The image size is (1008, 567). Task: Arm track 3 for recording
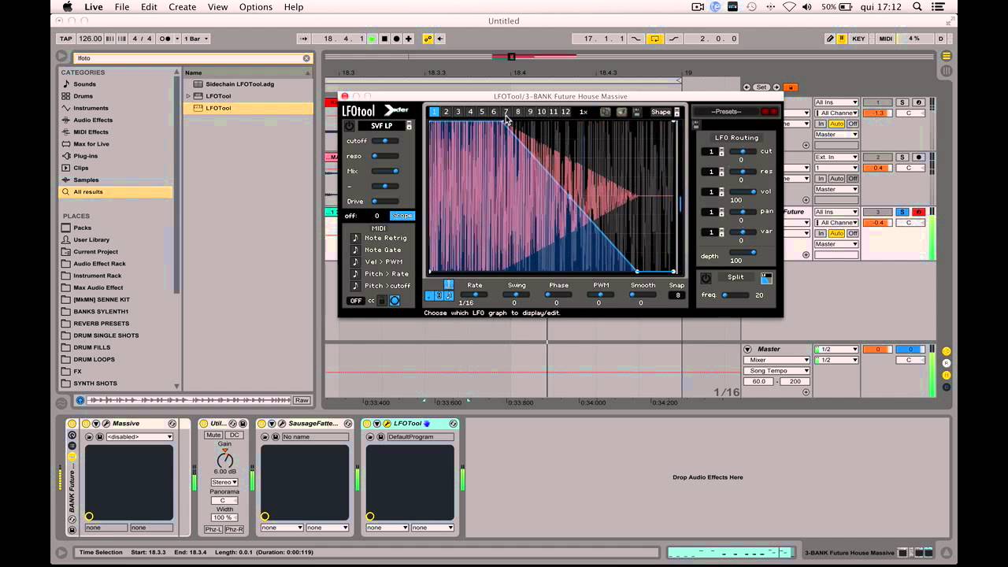click(x=918, y=212)
